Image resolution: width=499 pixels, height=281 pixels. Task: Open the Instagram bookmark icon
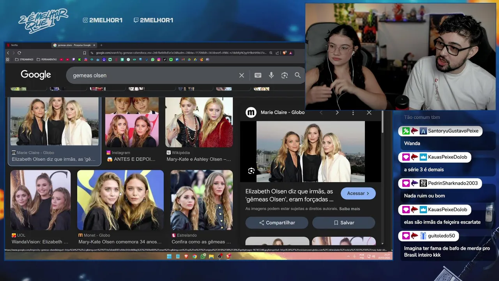coord(159,59)
